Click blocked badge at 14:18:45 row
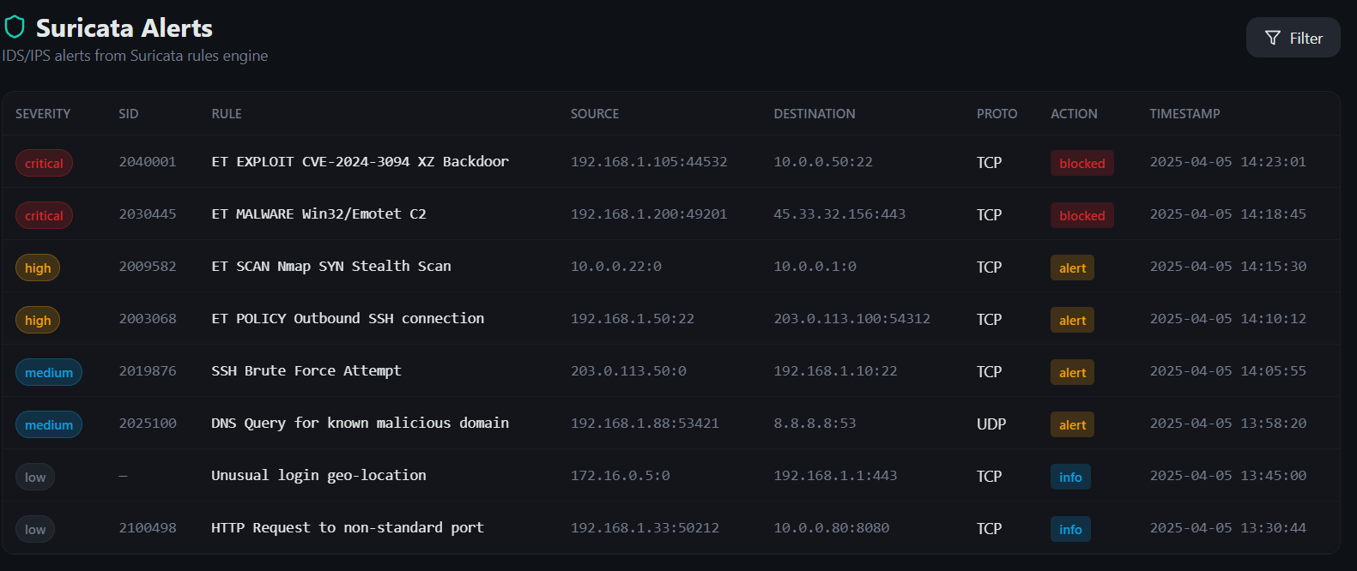This screenshot has width=1357, height=571. [x=1082, y=215]
